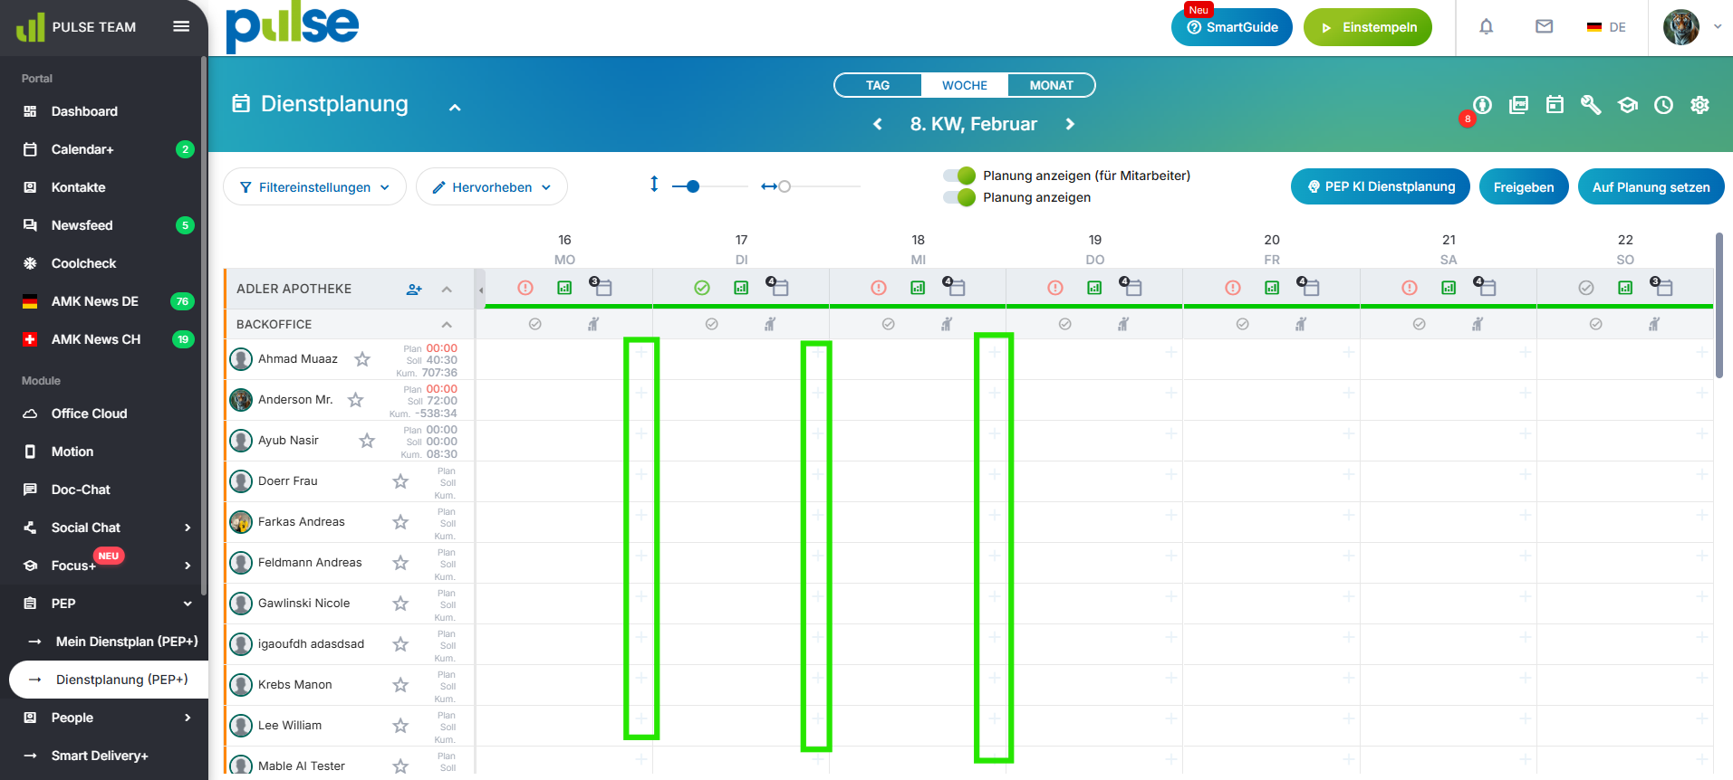Image resolution: width=1733 pixels, height=780 pixels.
Task: Star Farkas Andreas as favorite
Action: (400, 522)
